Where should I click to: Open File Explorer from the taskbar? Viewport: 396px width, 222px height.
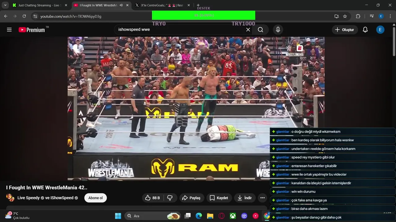click(210, 216)
